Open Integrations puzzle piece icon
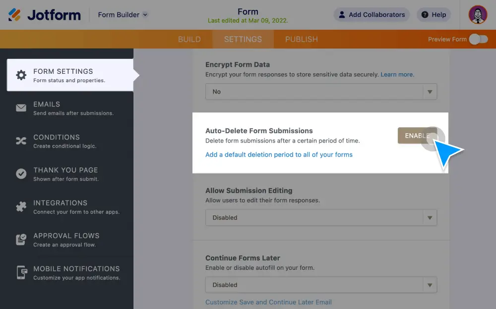Screen dimensions: 496x309 tap(21, 207)
